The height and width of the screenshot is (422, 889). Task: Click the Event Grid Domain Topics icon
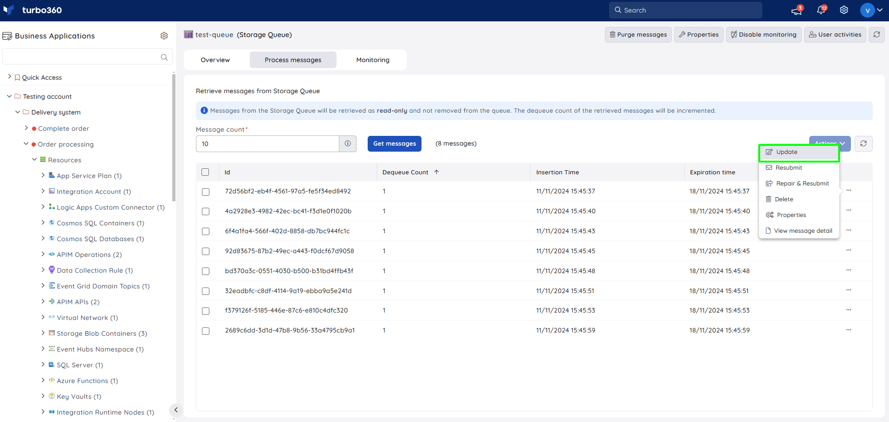tap(52, 286)
